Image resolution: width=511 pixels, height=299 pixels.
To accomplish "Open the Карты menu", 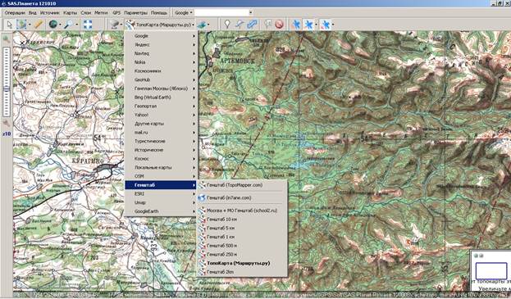I will point(70,13).
